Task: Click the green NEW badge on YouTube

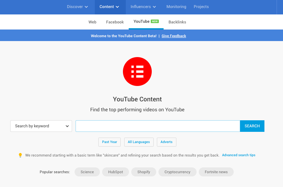Action: click(x=155, y=21)
